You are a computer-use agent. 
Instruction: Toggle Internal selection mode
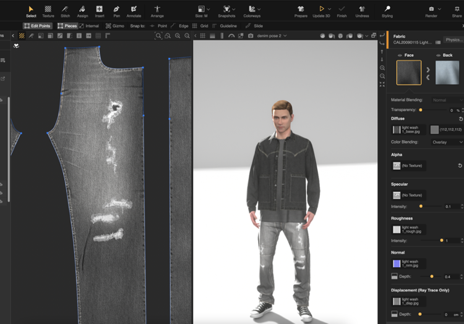click(89, 26)
